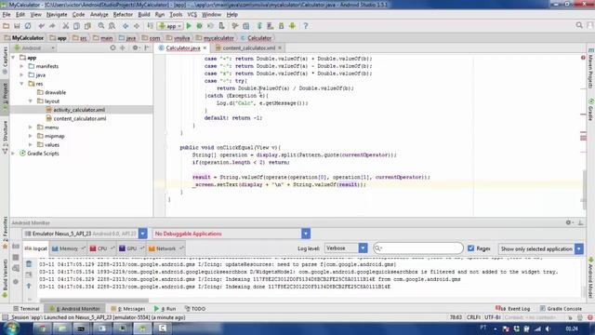Screen dimensions: 595x335
Task: Switch to the Memory monitor tab
Action: click(x=68, y=248)
